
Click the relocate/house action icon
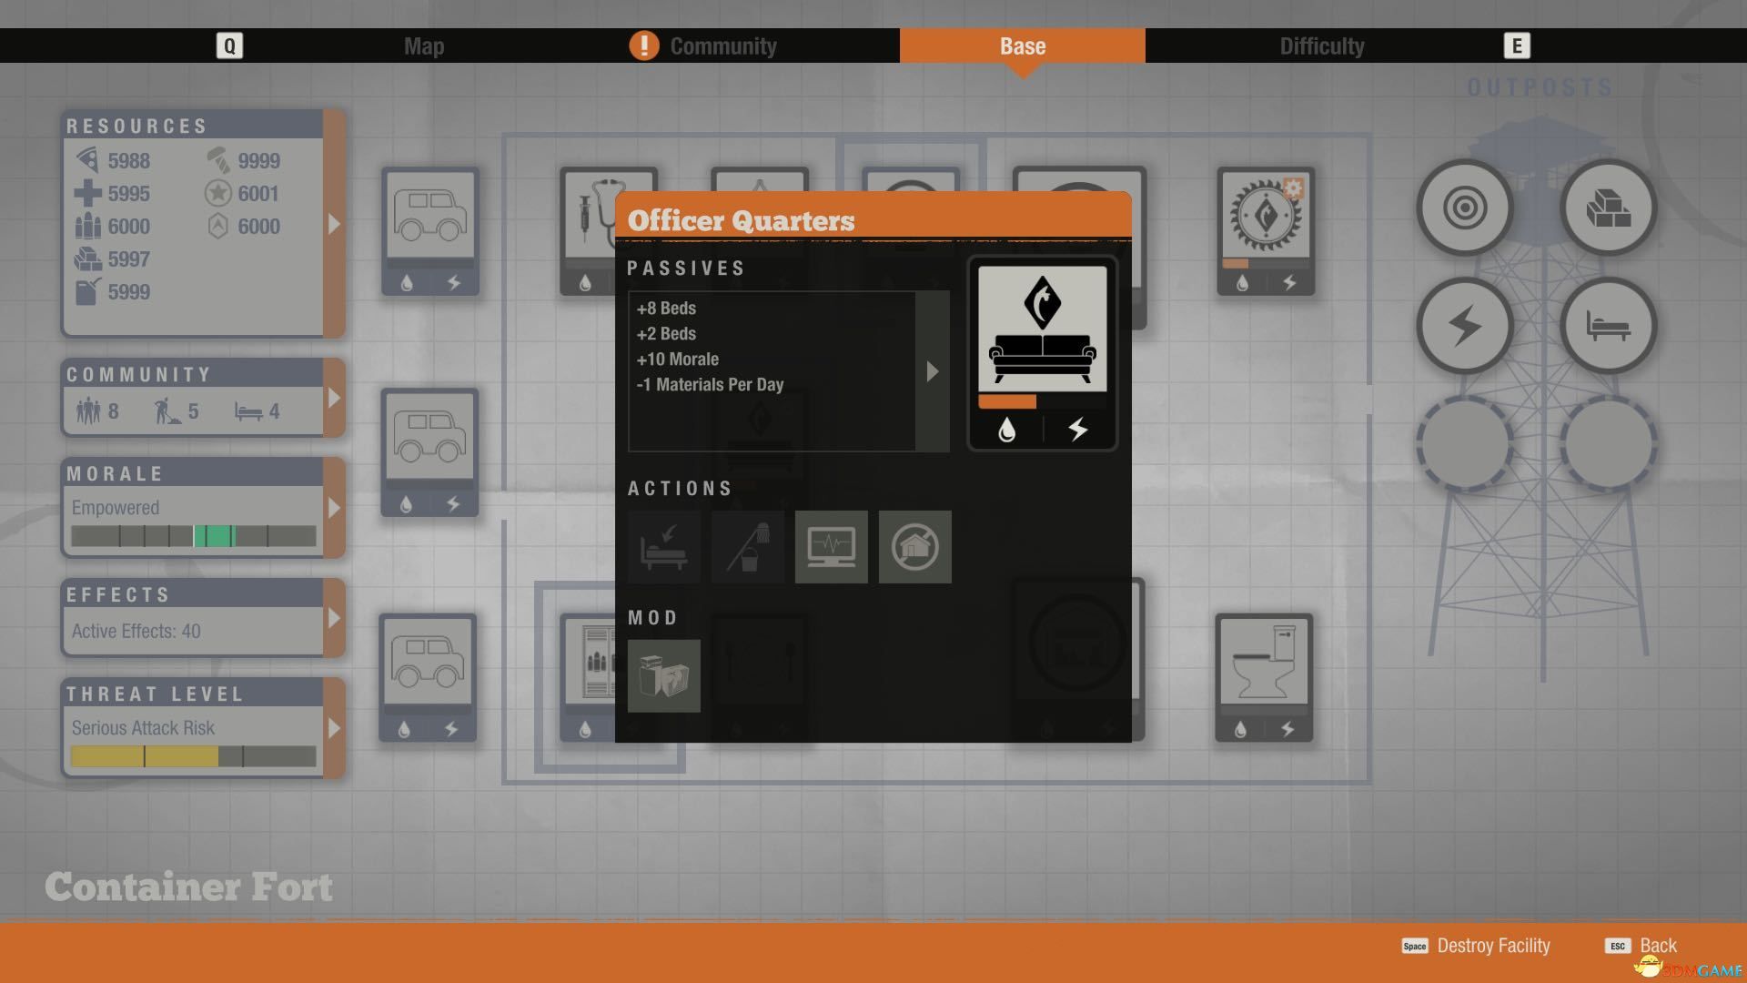click(x=914, y=546)
